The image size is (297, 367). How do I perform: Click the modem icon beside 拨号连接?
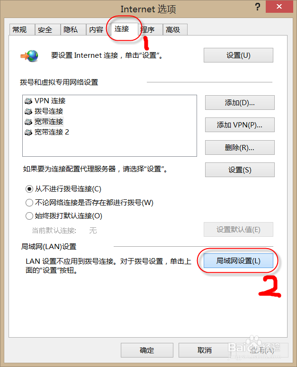[x=28, y=111]
